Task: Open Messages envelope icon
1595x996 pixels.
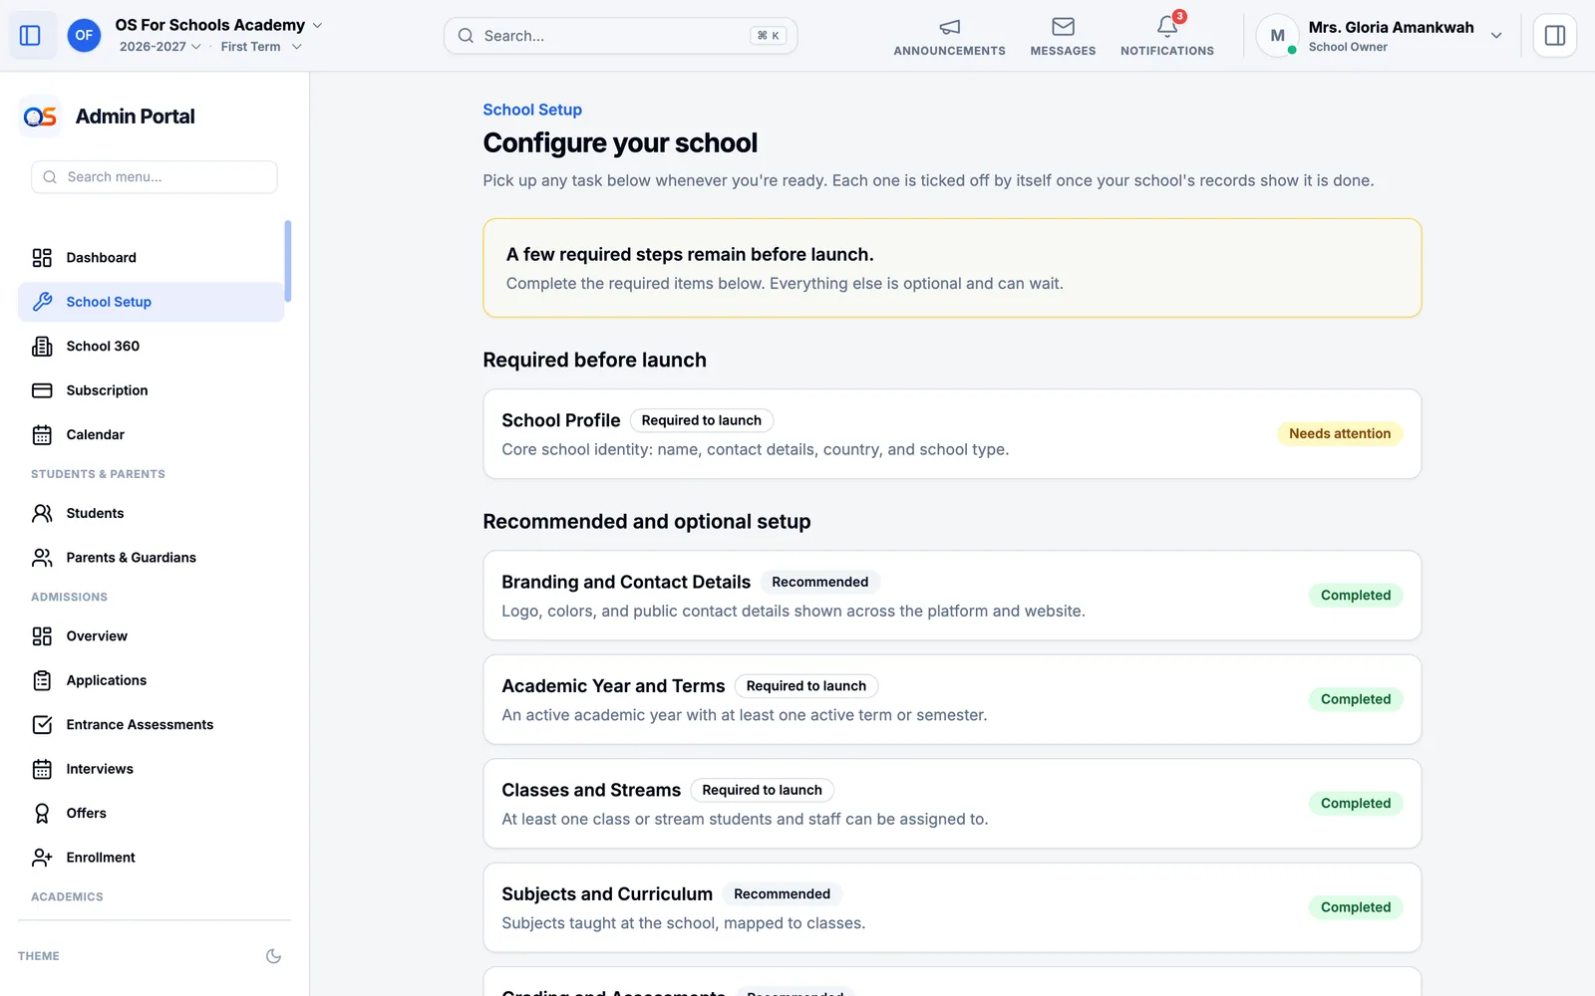Action: click(x=1063, y=27)
